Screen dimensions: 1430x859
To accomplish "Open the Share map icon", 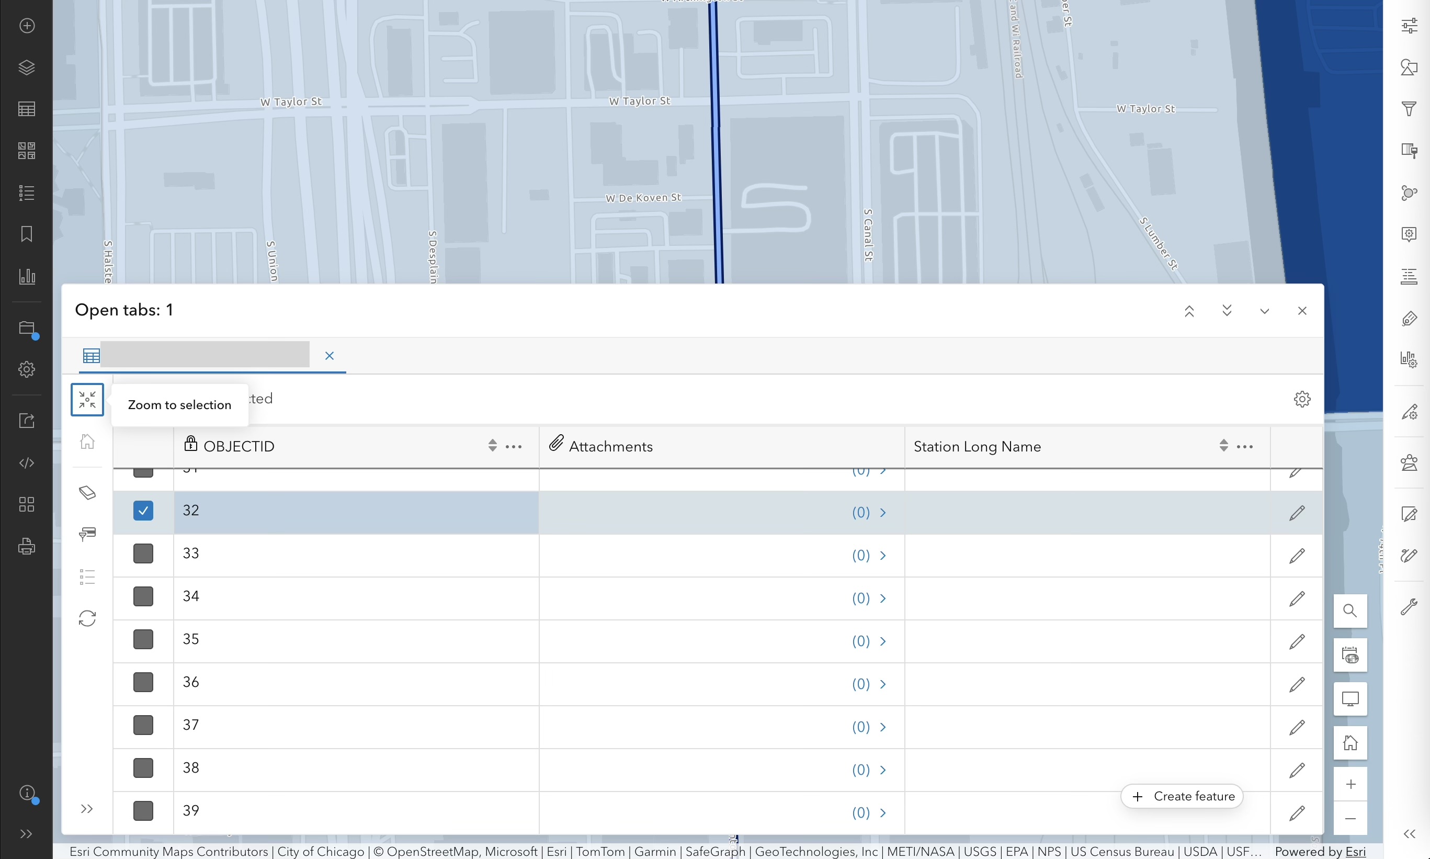I will point(27,420).
